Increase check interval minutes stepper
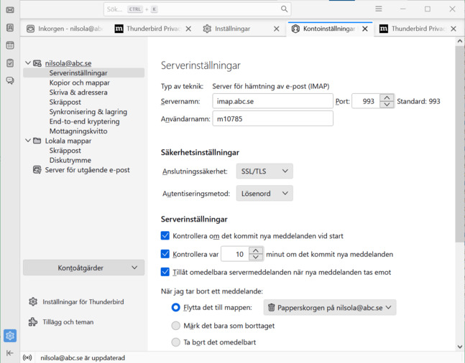This screenshot has height=363, width=465. [x=256, y=250]
